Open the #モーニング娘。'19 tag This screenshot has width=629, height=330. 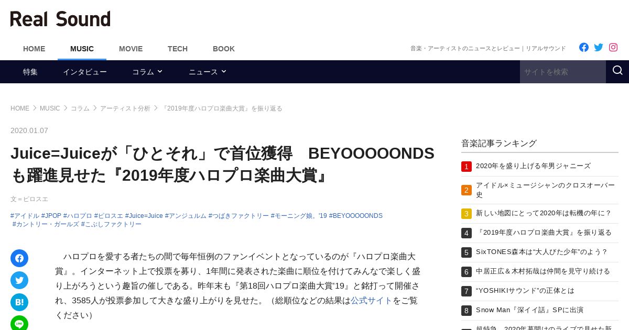click(299, 216)
